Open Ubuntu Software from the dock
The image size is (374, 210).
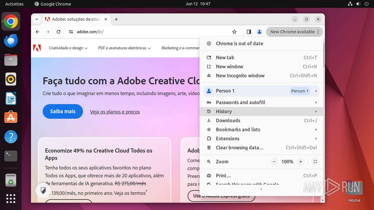[x=11, y=117]
